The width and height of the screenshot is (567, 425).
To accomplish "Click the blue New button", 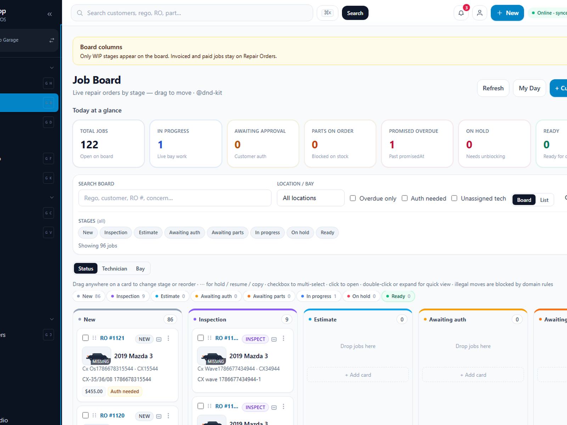I will coord(507,13).
